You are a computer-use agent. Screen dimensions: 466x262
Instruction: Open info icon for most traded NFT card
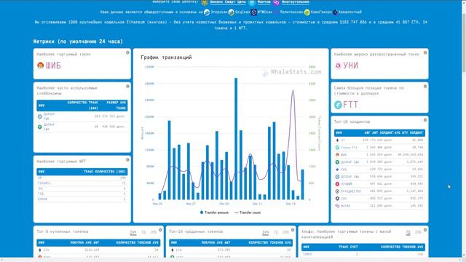[x=127, y=160]
